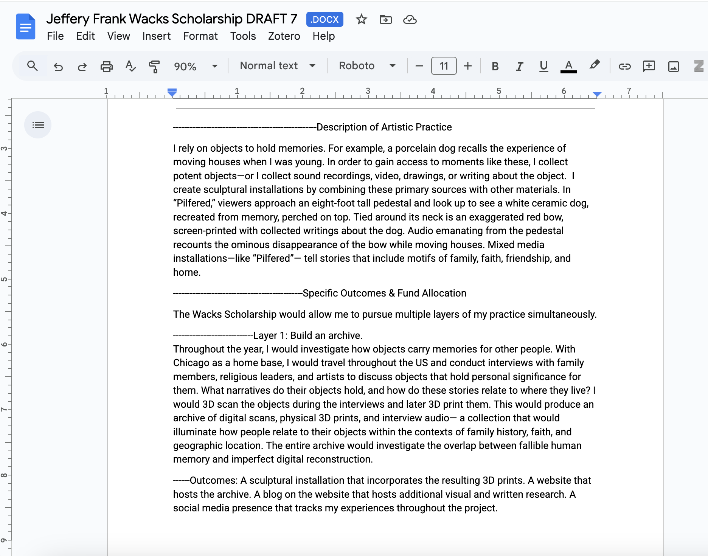Toggle bold formatting
The width and height of the screenshot is (708, 556).
point(495,67)
